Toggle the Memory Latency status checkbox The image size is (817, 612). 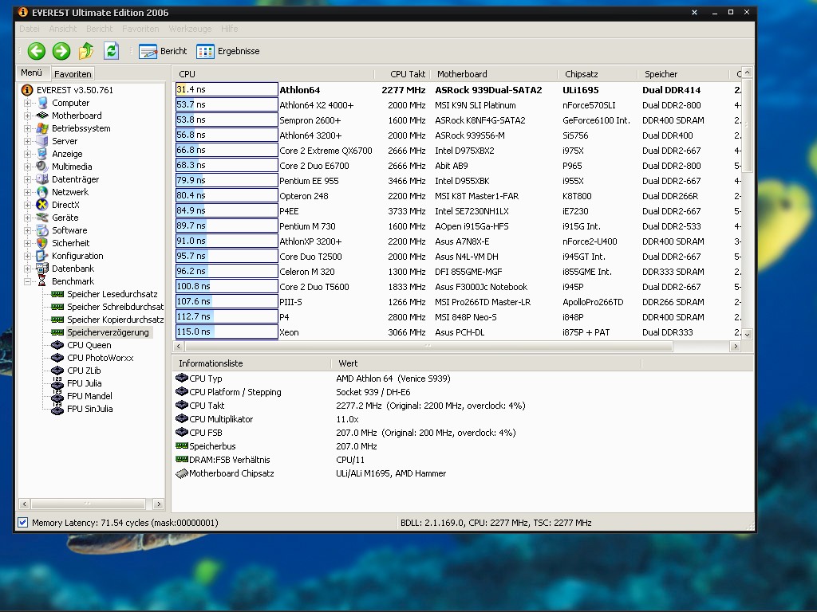click(22, 523)
